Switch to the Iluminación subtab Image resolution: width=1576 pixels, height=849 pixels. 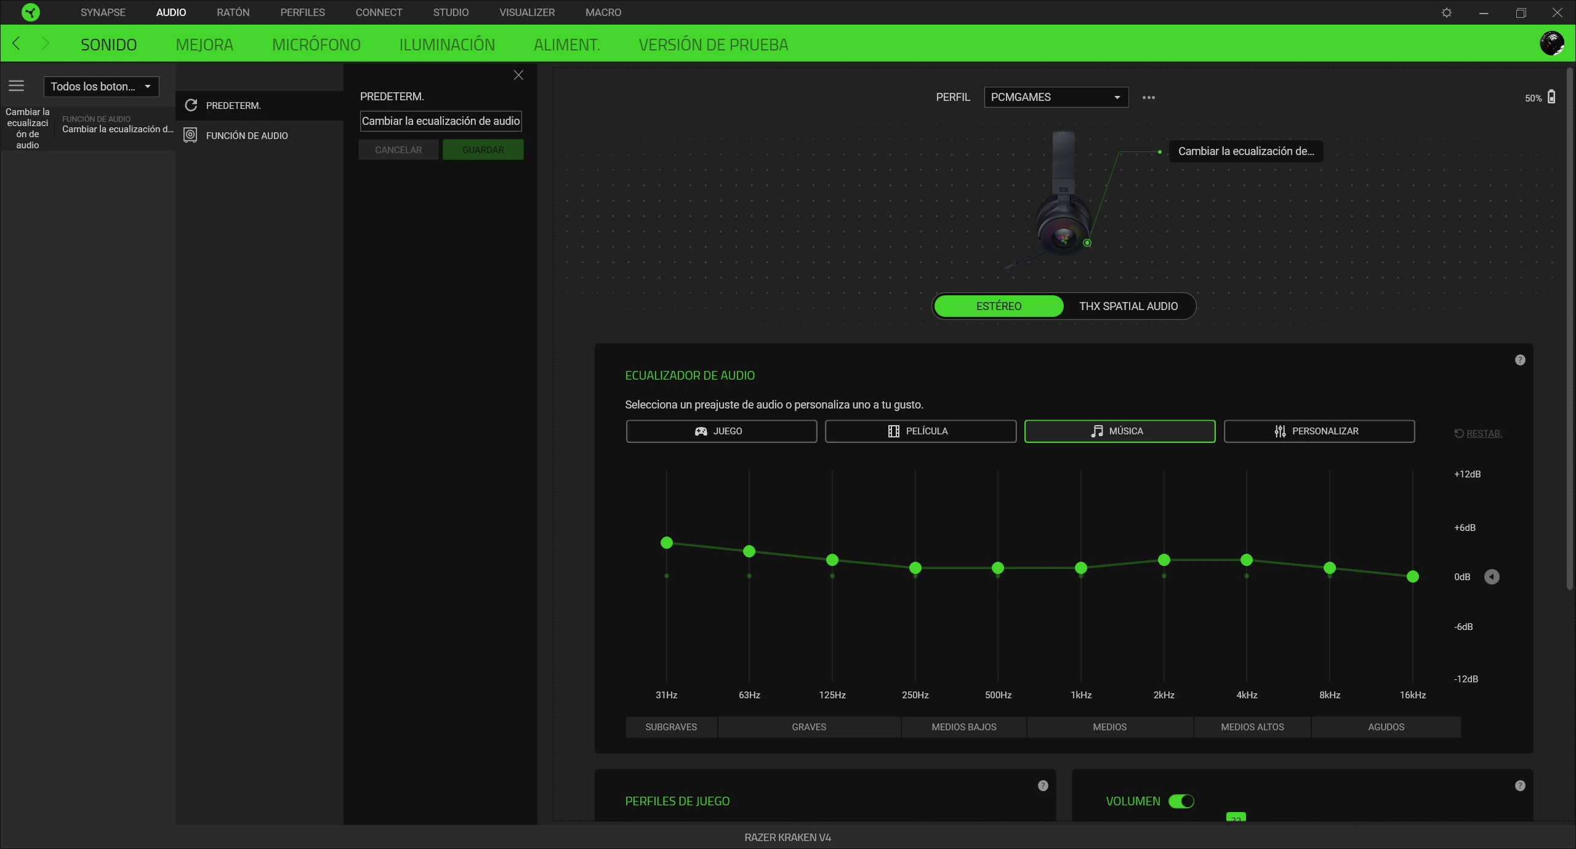tap(447, 44)
